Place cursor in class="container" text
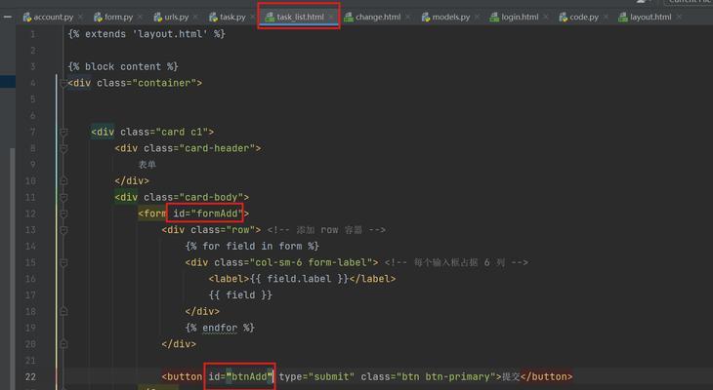The width and height of the screenshot is (713, 390). [147, 83]
